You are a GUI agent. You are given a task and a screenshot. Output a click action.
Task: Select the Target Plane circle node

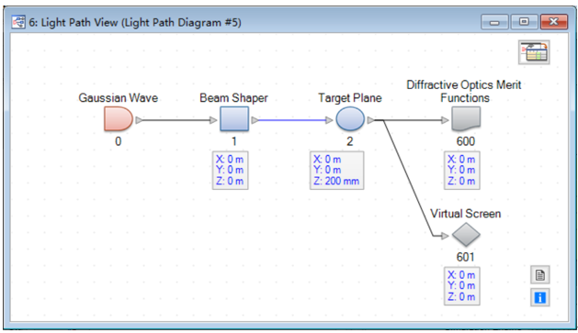click(x=350, y=119)
